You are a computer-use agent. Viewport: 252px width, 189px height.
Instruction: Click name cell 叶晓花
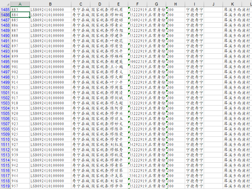[119, 41]
